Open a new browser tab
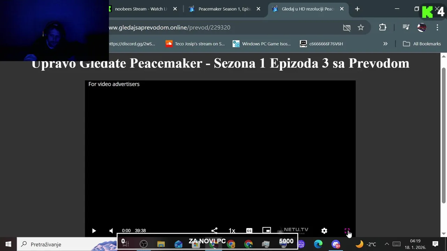Screen dimensions: 447x251 coord(357,9)
